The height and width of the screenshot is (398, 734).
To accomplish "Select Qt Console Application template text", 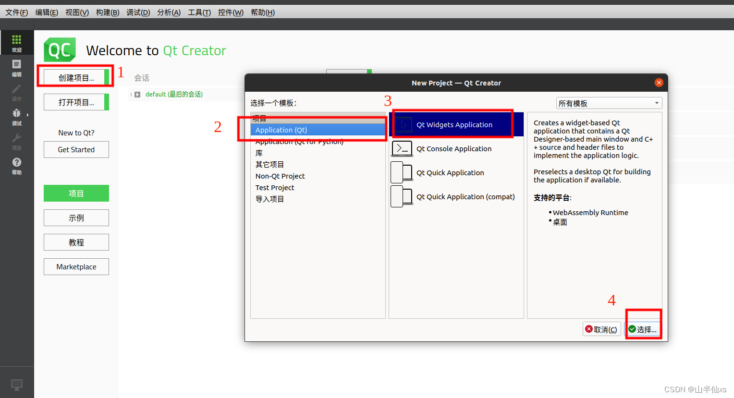I will [454, 149].
